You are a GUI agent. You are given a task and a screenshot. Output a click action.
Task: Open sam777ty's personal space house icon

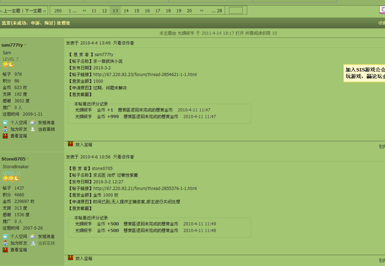5,122
